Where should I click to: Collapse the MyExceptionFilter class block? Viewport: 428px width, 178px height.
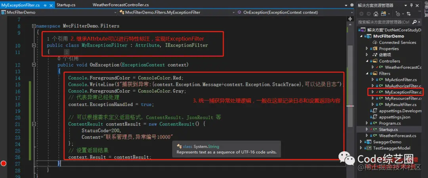coord(34,45)
